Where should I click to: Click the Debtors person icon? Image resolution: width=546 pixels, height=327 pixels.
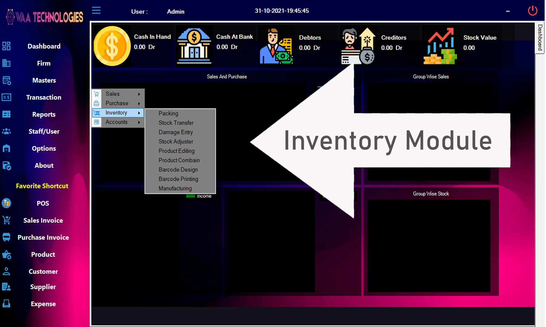click(276, 46)
